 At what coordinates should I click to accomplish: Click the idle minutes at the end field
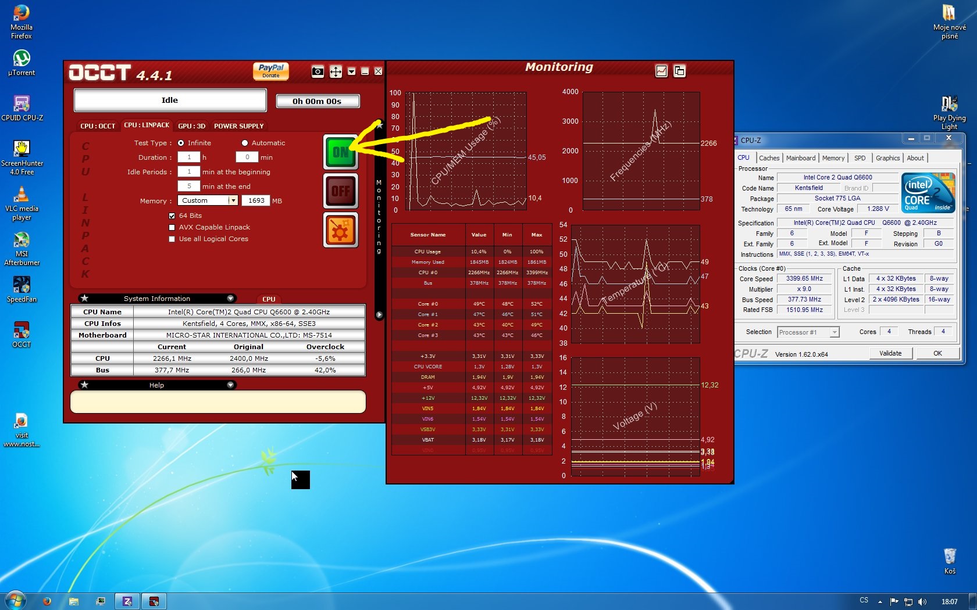coord(189,186)
